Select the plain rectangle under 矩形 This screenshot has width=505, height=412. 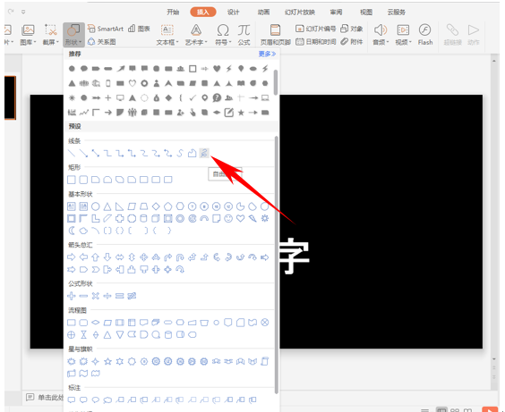point(71,180)
